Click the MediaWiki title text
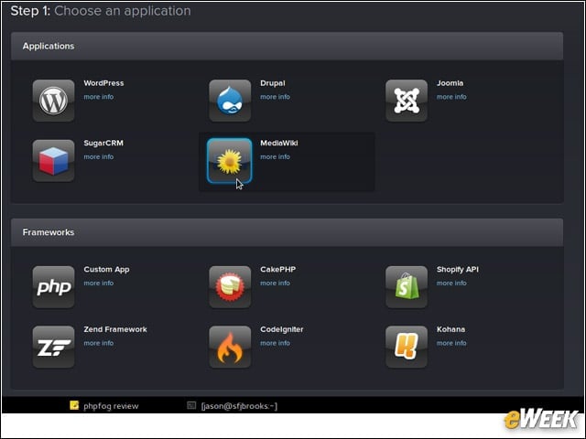 279,143
